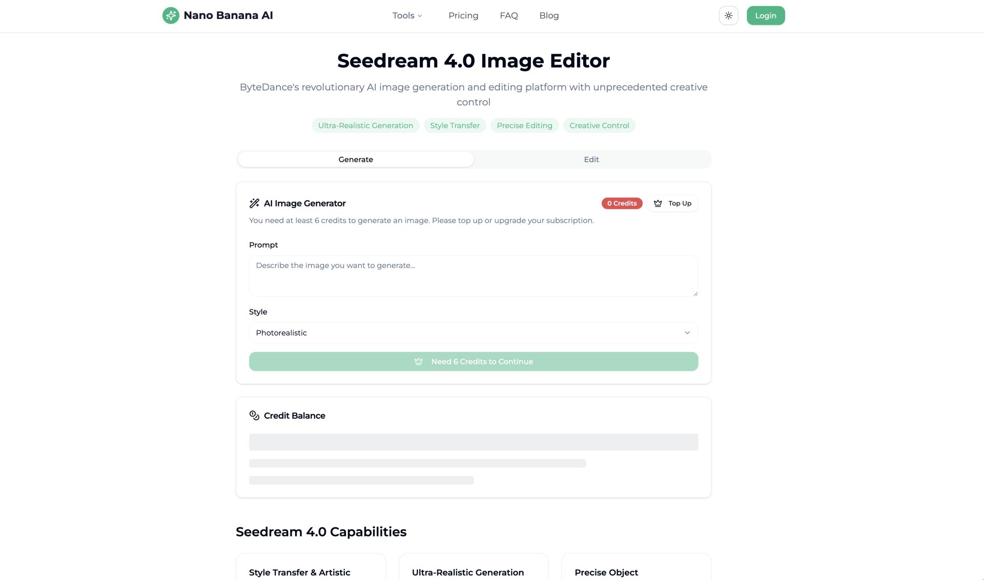Screen dimensions: 984x580
Task: Click crown icon in Need 6 Credits button
Action: (419, 361)
